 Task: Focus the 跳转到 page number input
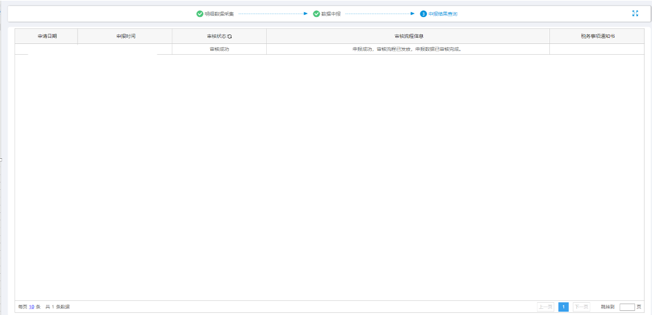627,307
